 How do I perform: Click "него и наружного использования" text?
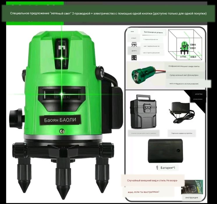point(184,84)
